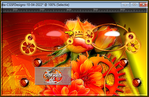
Task: Click the Claudia watermark plate in the canvas
Action: [53, 76]
